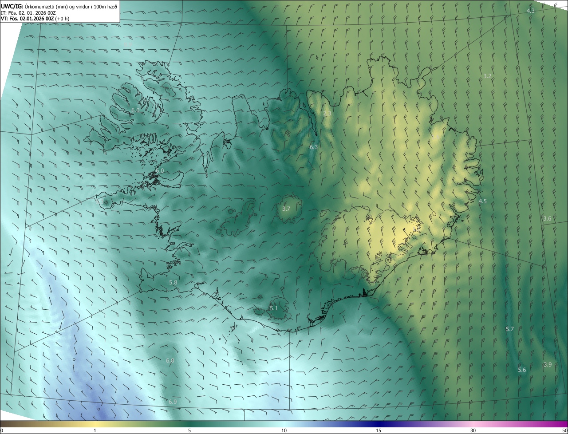Click the color scale tick label 30
This screenshot has height=434, width=568.
tap(473, 430)
